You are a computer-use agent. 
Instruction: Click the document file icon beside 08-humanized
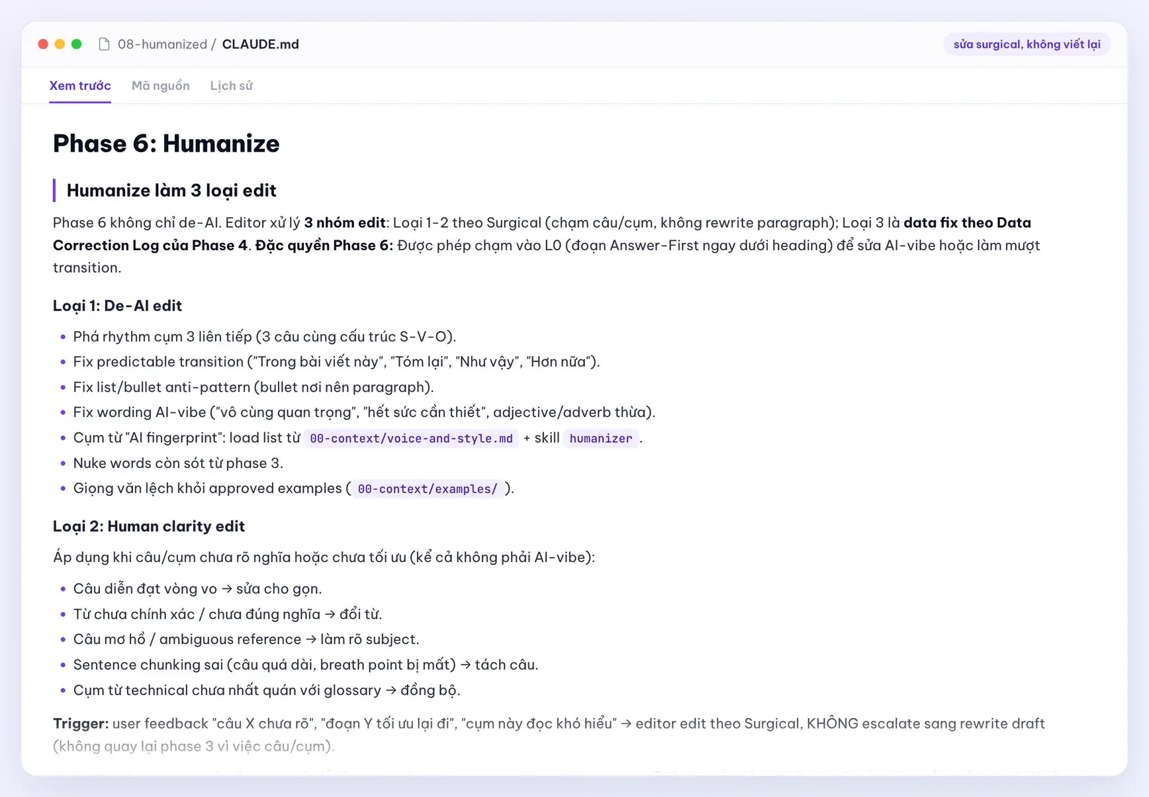pyautogui.click(x=104, y=44)
